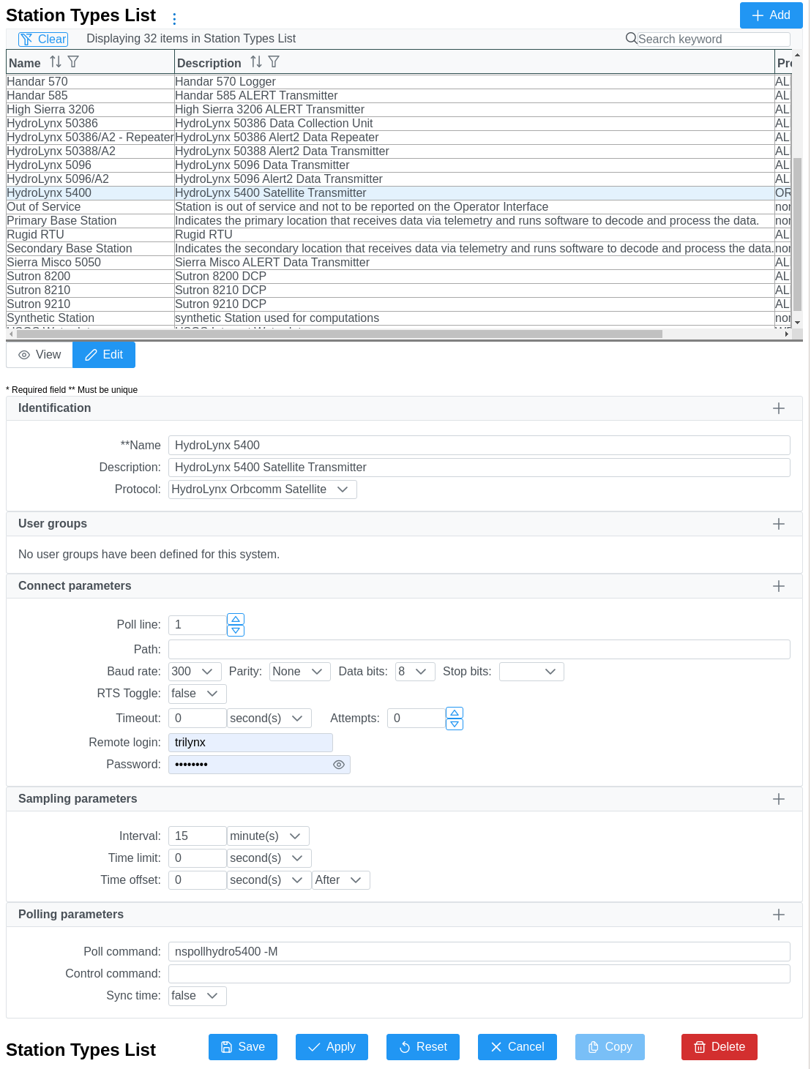This screenshot has height=1069, width=811.
Task: Open the RTS Toggle dropdown
Action: click(197, 694)
